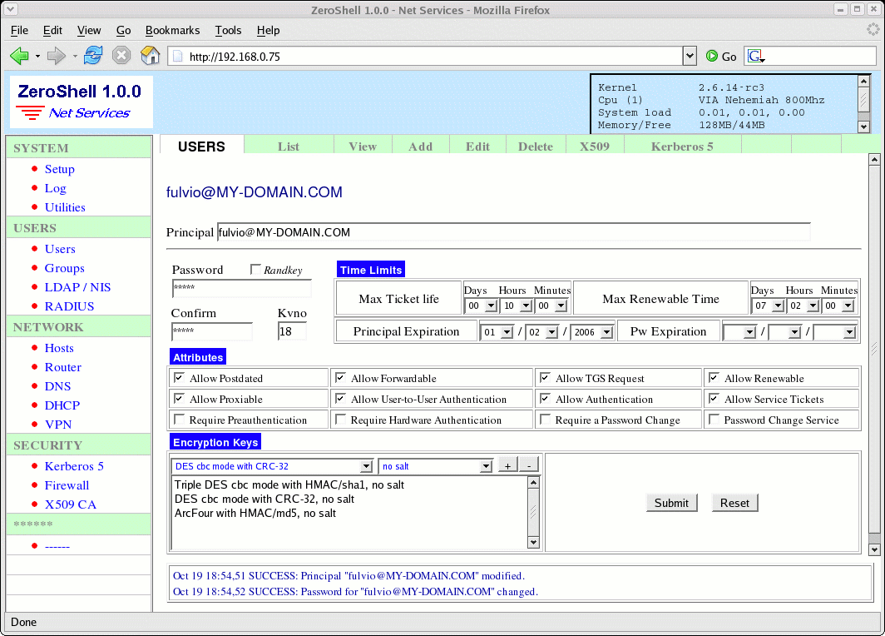This screenshot has height=636, width=885.
Task: Click the page icon in the address bar
Action: pyautogui.click(x=178, y=56)
